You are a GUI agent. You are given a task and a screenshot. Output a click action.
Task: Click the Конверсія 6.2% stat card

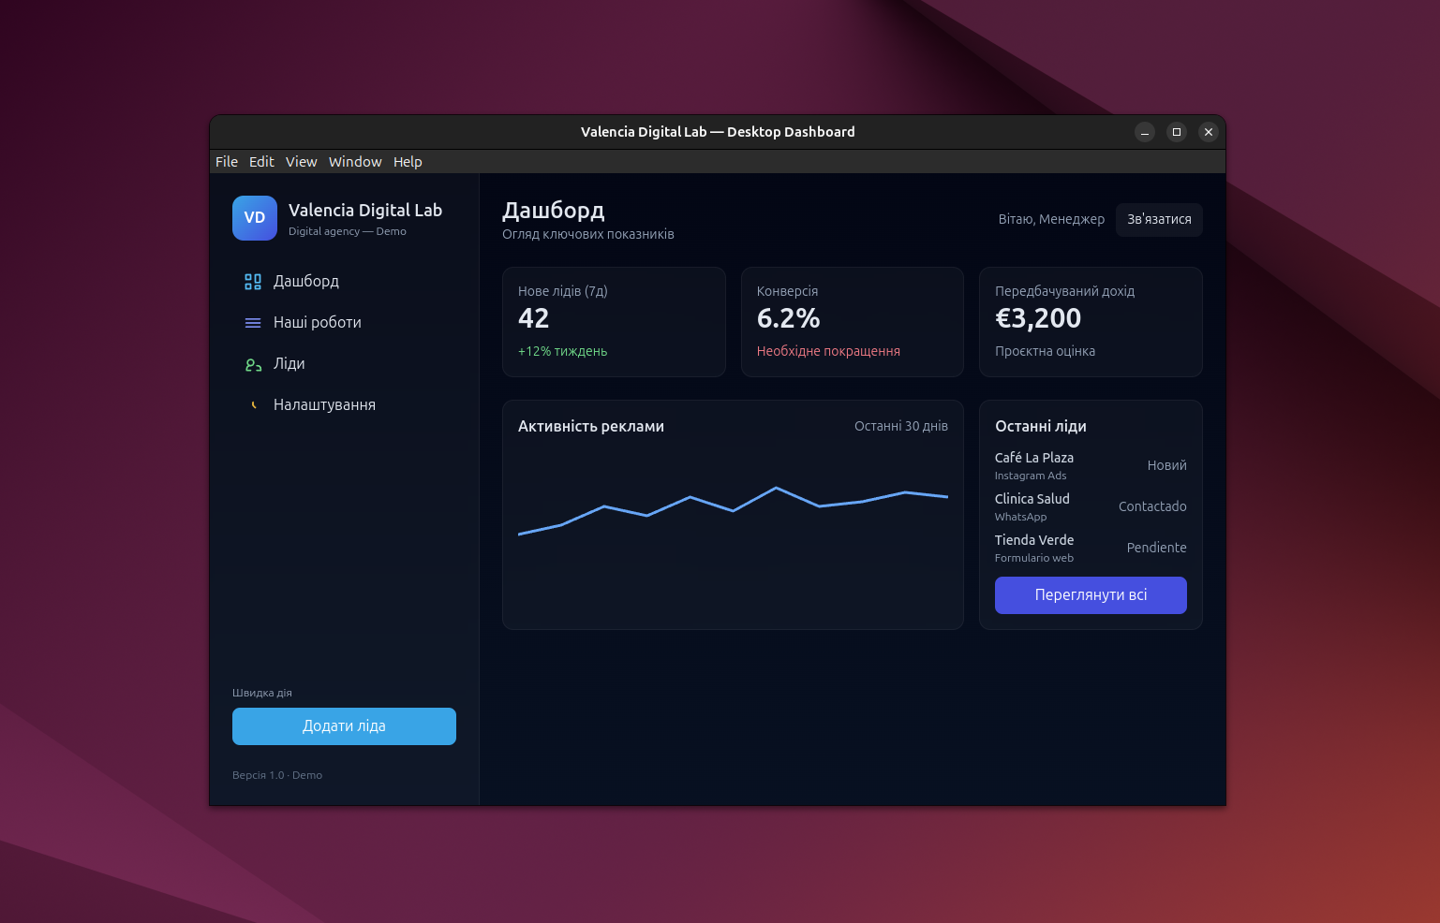(x=852, y=322)
